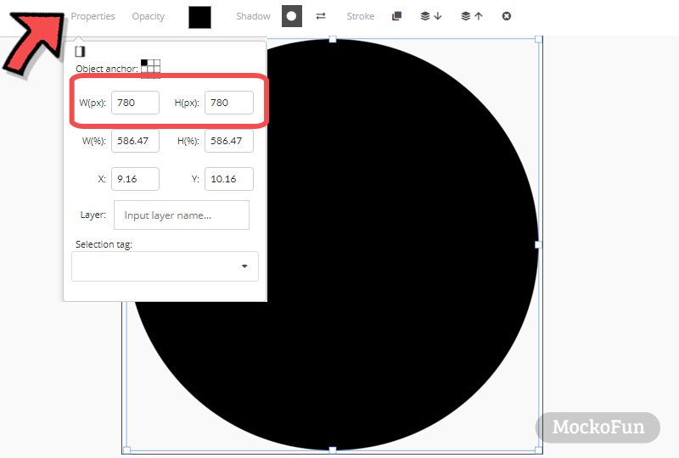
Task: Click the bottom-left corner selection handle
Action: pyautogui.click(x=126, y=450)
